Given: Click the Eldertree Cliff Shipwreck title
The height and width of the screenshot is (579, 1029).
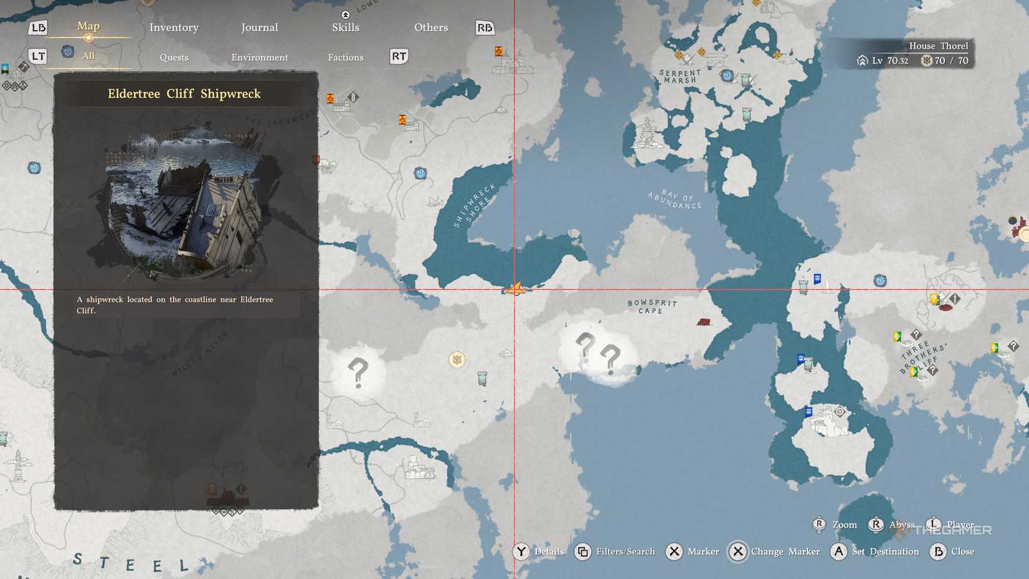Looking at the screenshot, I should coord(184,94).
